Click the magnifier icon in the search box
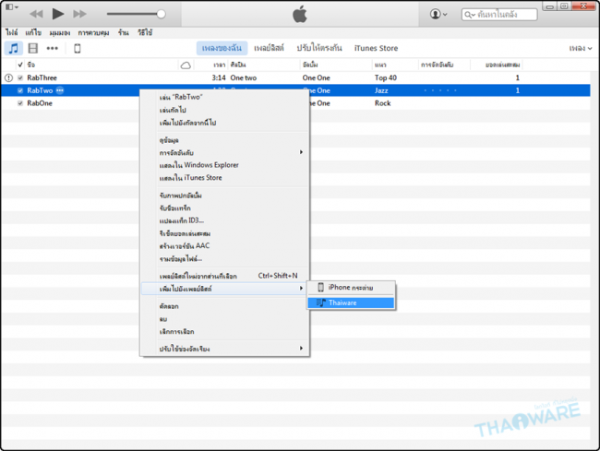600x451 pixels. (x=468, y=15)
